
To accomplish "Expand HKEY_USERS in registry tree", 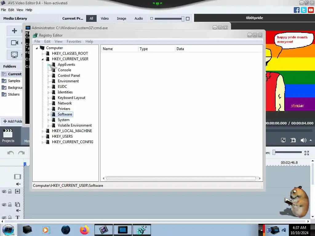I will [42, 137].
